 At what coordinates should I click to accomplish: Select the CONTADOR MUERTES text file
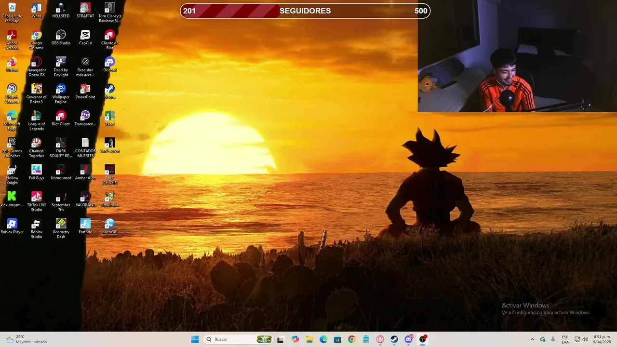pos(85,148)
